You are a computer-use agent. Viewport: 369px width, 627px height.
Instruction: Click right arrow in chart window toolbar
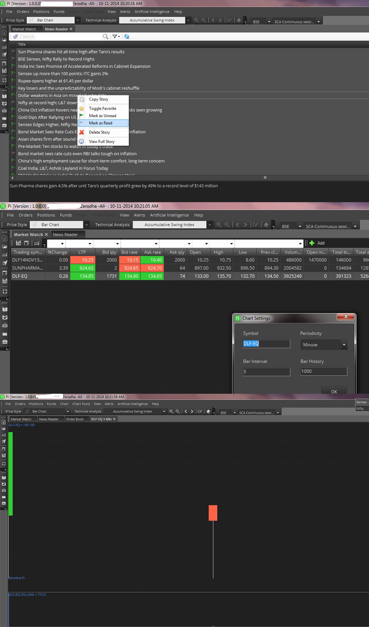[x=192, y=411]
